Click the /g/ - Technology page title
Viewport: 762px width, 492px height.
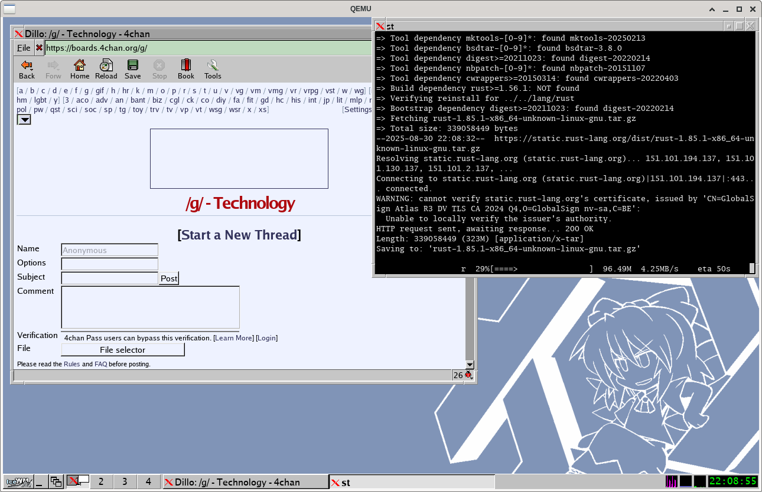[240, 204]
